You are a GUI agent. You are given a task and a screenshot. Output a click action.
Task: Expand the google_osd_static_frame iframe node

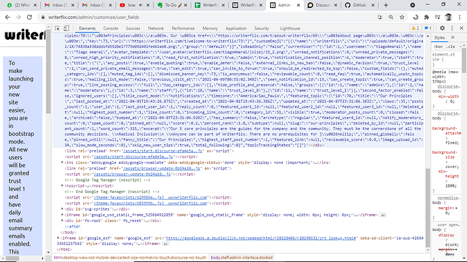[x=62, y=215]
